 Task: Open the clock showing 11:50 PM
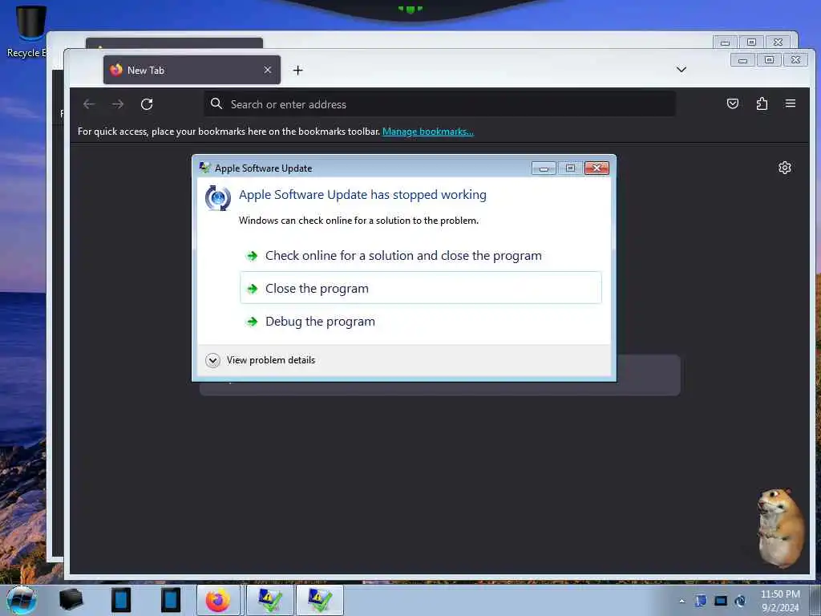click(x=780, y=601)
